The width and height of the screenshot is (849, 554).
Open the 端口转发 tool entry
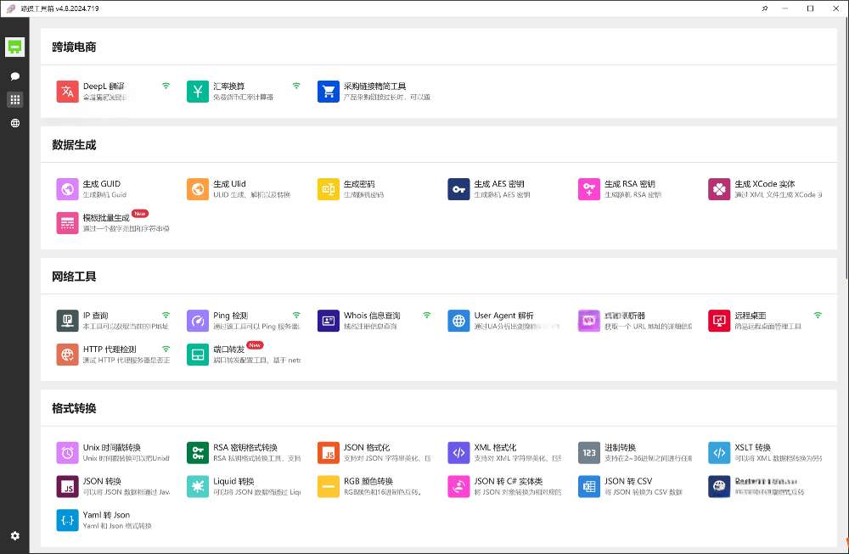[x=228, y=349]
